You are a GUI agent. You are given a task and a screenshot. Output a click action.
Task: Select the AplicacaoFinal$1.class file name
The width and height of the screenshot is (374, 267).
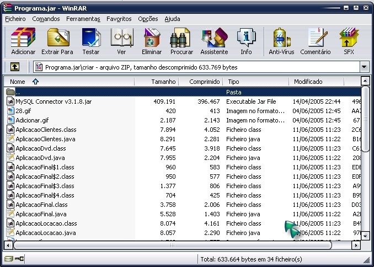click(45, 167)
